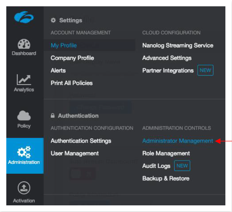Open Administrator Management
Viewport: 232px width, 212px height.
coord(177,141)
